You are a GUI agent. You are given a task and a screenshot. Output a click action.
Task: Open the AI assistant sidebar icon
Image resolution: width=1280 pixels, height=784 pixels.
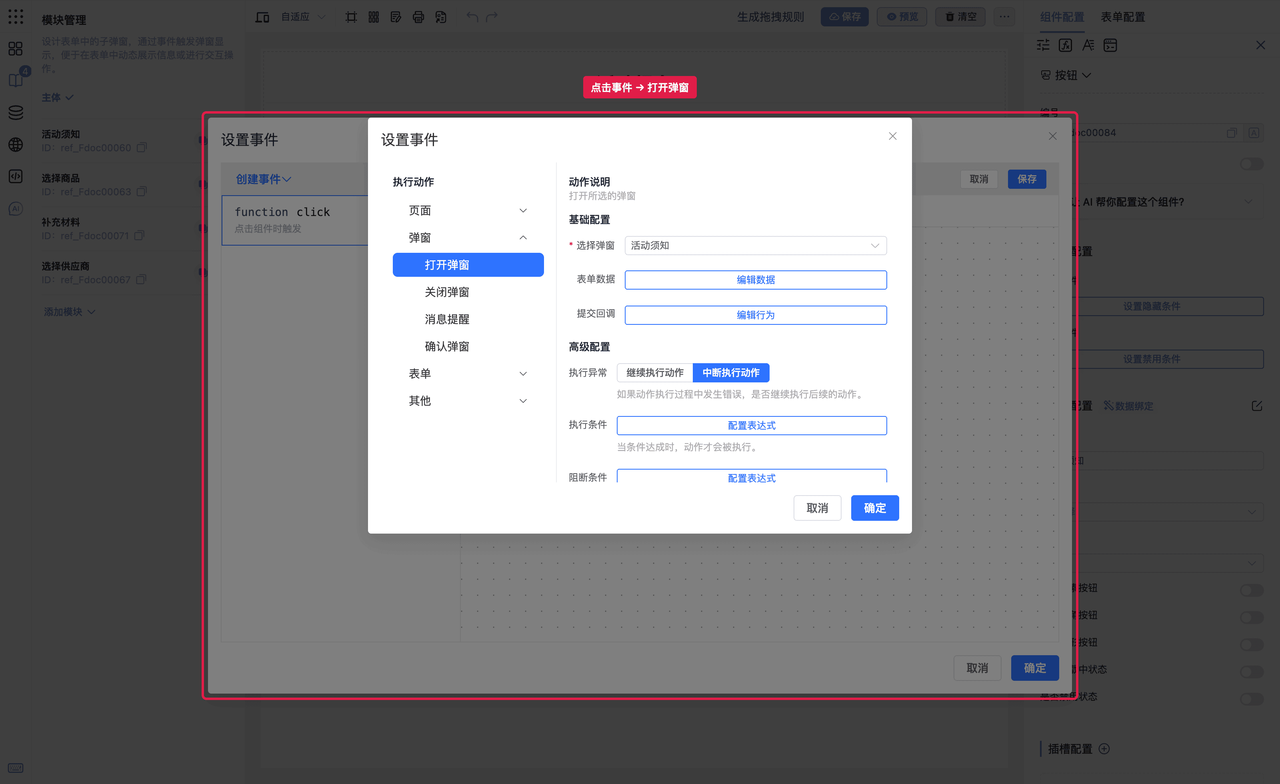(x=16, y=208)
